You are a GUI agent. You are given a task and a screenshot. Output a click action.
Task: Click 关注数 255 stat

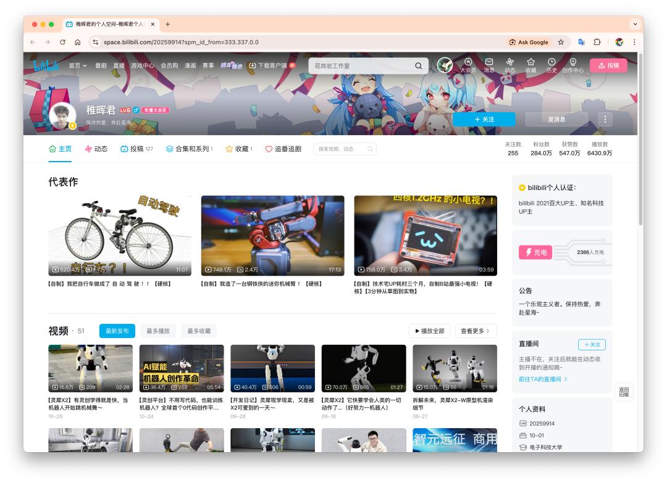point(513,149)
